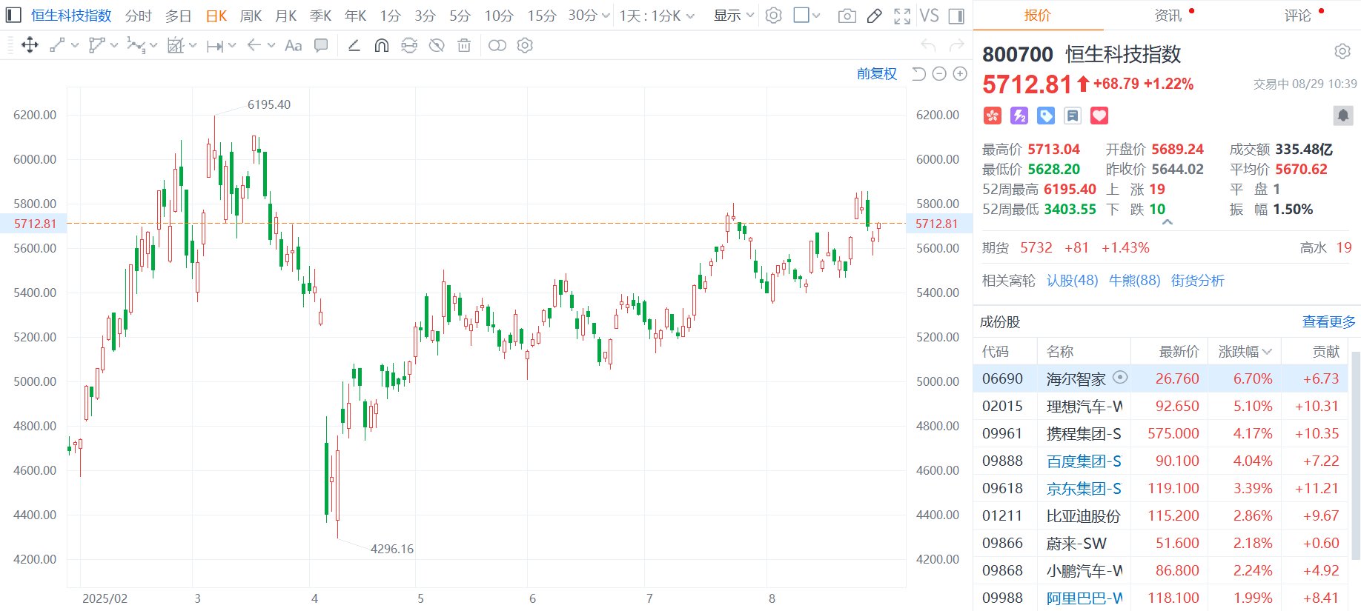Click the zoom-in plus circle icon
This screenshot has height=611, width=1361.
pos(960,74)
